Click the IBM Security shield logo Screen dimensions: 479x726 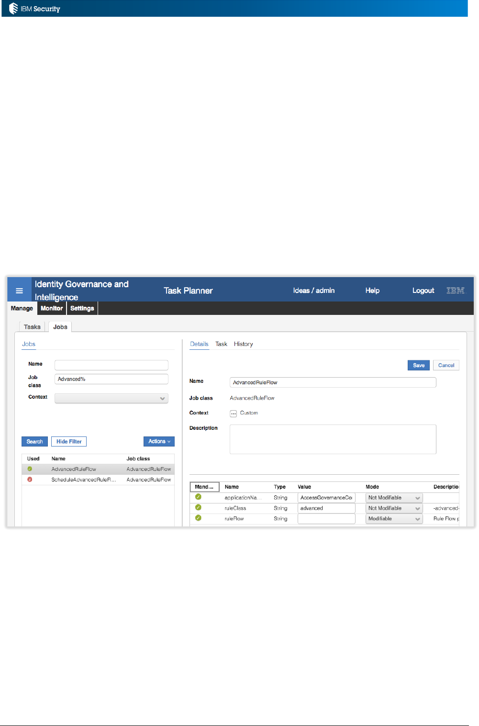click(13, 9)
